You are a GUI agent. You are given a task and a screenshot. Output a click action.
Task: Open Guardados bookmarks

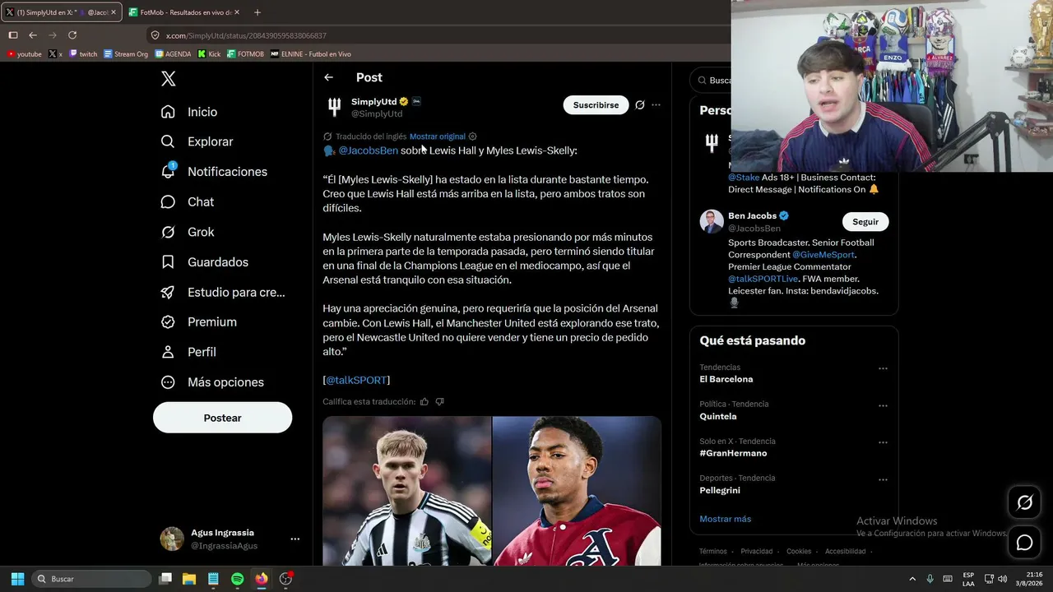point(205,262)
